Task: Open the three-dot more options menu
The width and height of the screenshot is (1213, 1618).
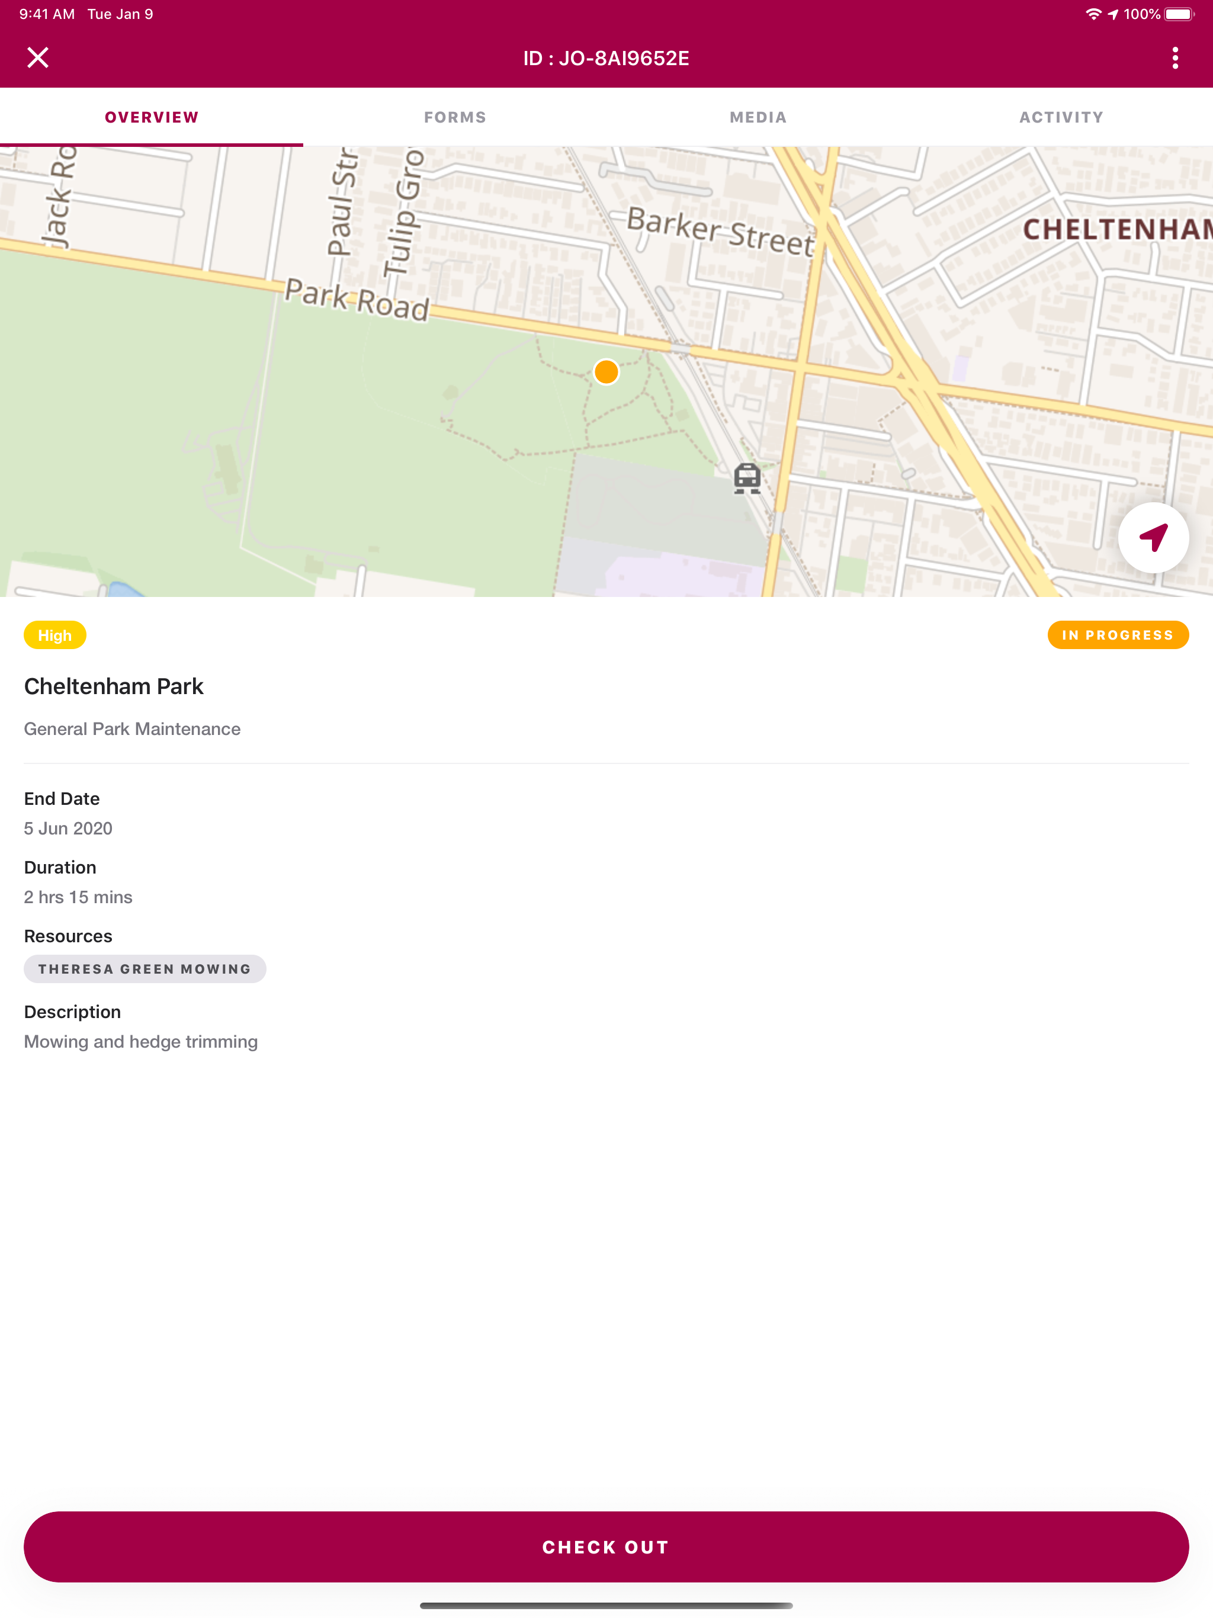Action: coord(1175,58)
